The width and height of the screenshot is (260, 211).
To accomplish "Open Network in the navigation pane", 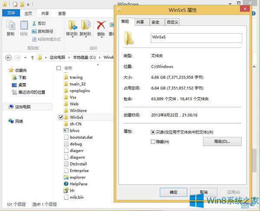I will (16, 121).
